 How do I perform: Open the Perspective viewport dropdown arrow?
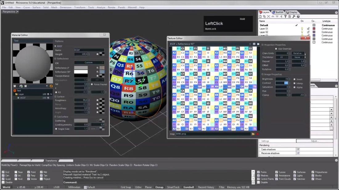click(x=18, y=12)
